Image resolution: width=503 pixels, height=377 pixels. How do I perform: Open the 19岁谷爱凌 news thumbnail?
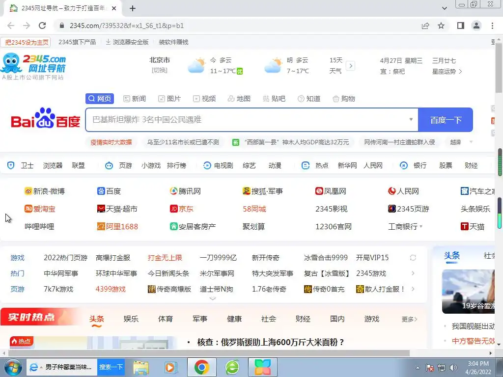coord(468,292)
